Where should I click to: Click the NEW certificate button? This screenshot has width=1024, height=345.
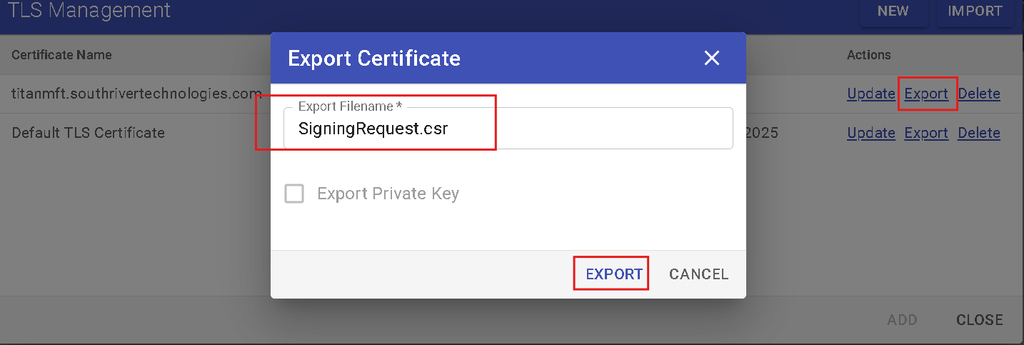(893, 11)
